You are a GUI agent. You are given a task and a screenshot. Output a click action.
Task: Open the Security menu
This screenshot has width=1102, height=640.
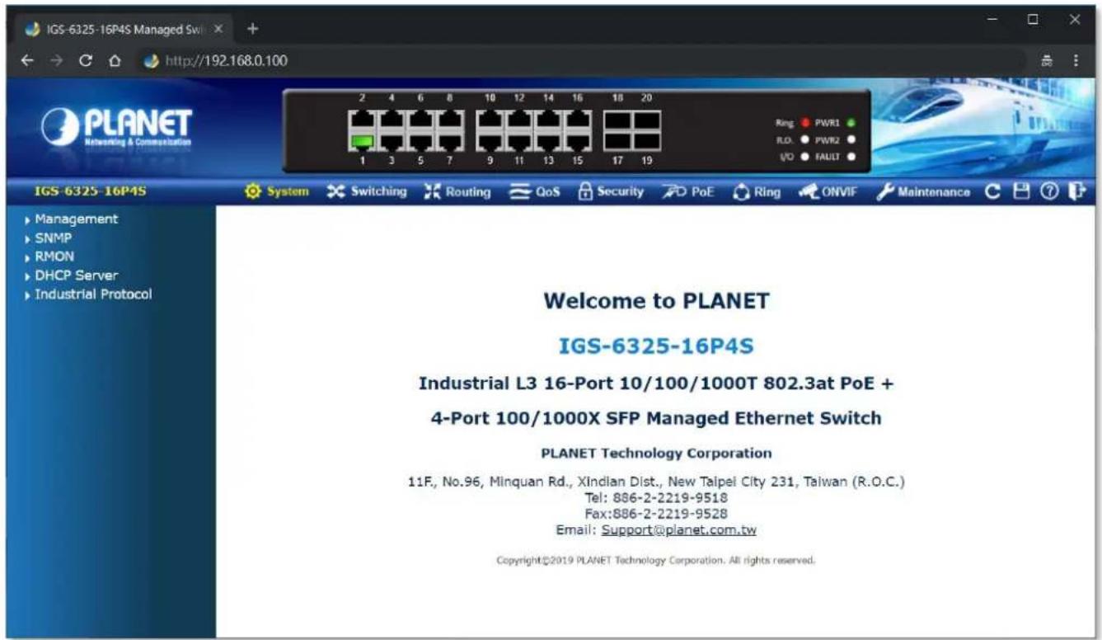tap(612, 192)
